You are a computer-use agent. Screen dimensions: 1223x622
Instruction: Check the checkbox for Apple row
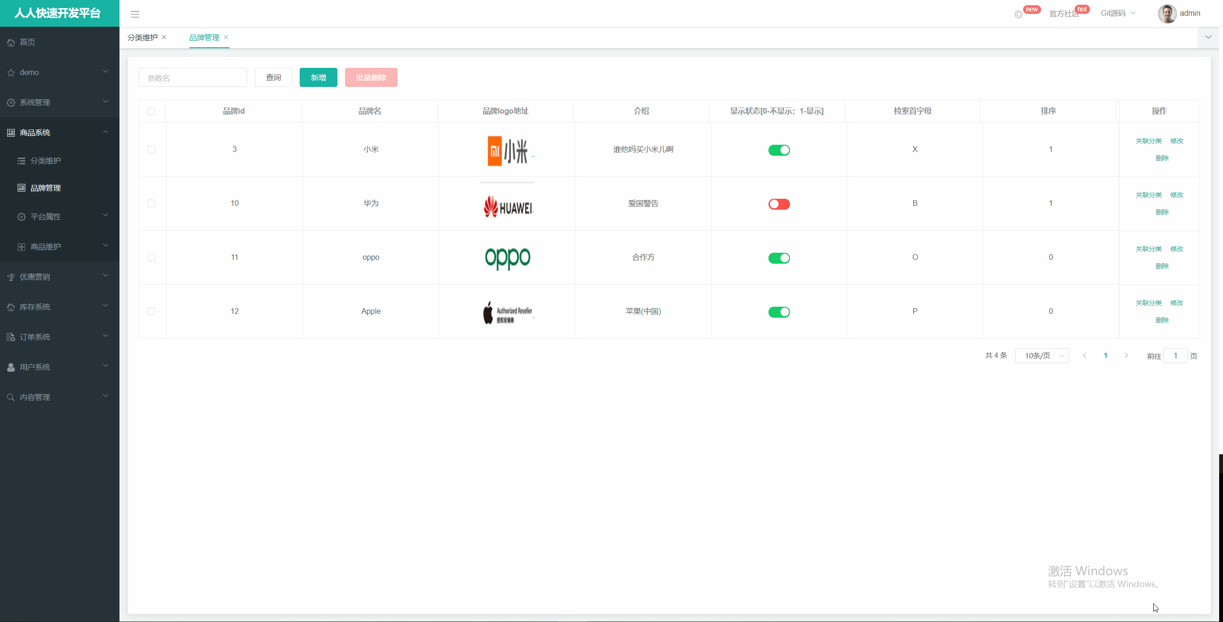152,311
